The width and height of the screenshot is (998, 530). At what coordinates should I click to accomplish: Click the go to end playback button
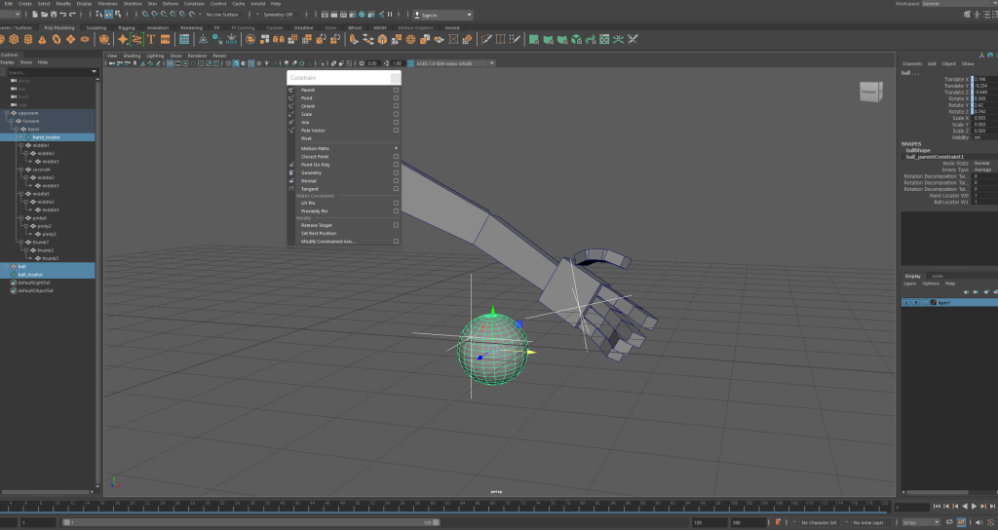pyautogui.click(x=991, y=507)
